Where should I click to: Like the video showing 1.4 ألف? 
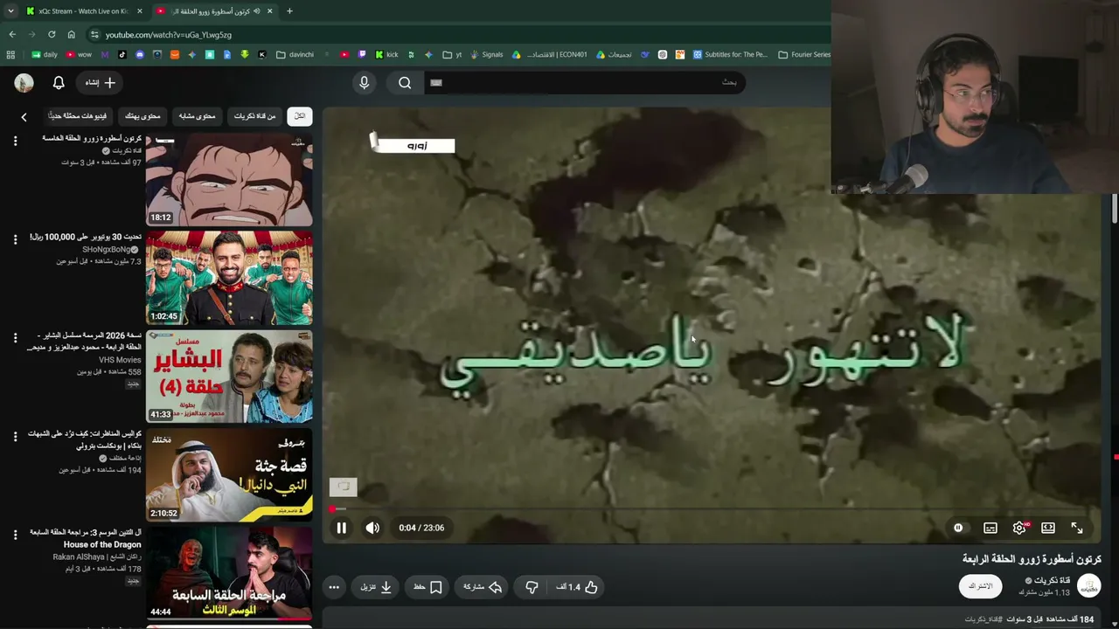point(577,587)
